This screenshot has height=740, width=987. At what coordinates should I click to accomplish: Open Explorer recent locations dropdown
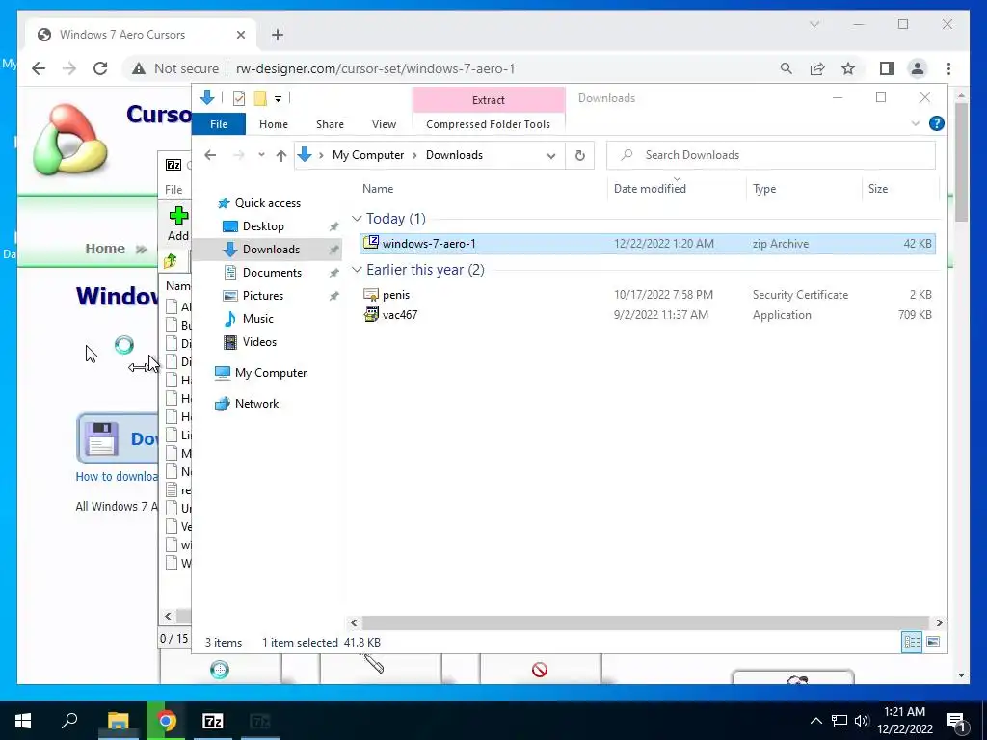coord(261,155)
